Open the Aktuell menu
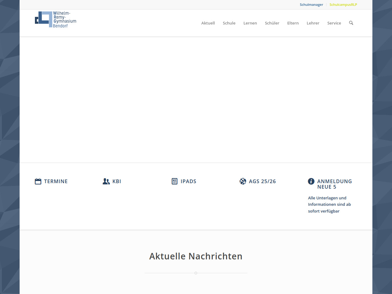This screenshot has height=294, width=392. pyautogui.click(x=208, y=23)
